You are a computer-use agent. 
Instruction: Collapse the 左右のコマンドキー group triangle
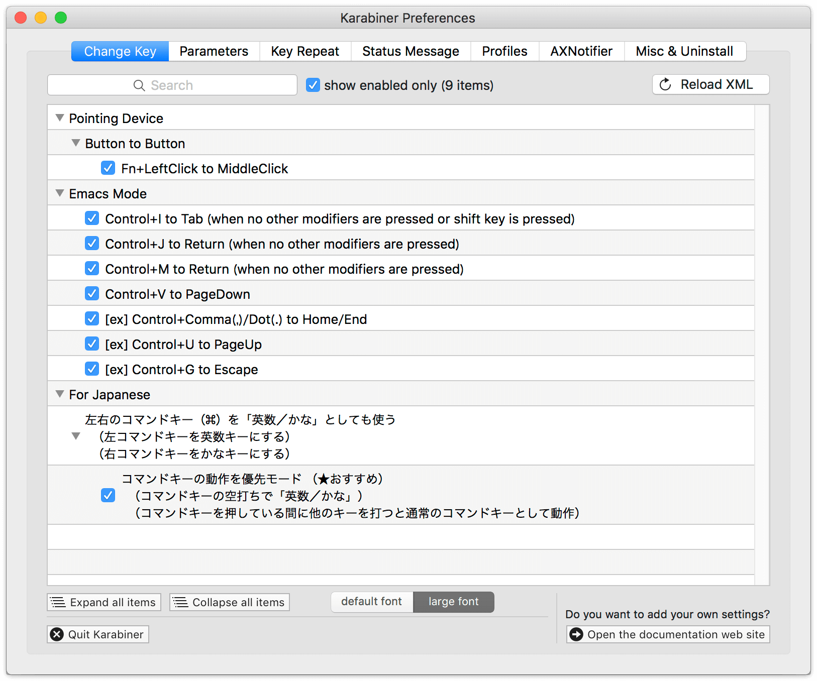76,436
